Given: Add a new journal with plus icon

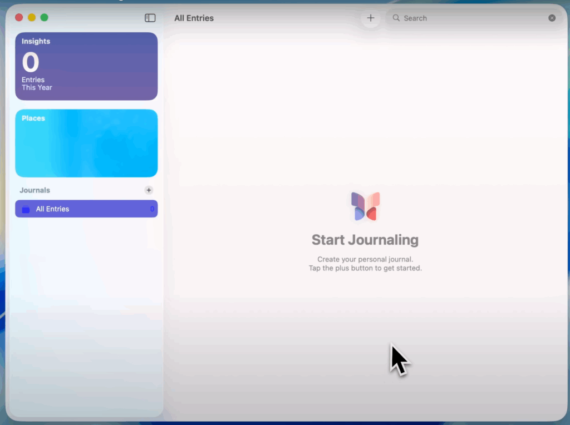Looking at the screenshot, I should click(149, 190).
